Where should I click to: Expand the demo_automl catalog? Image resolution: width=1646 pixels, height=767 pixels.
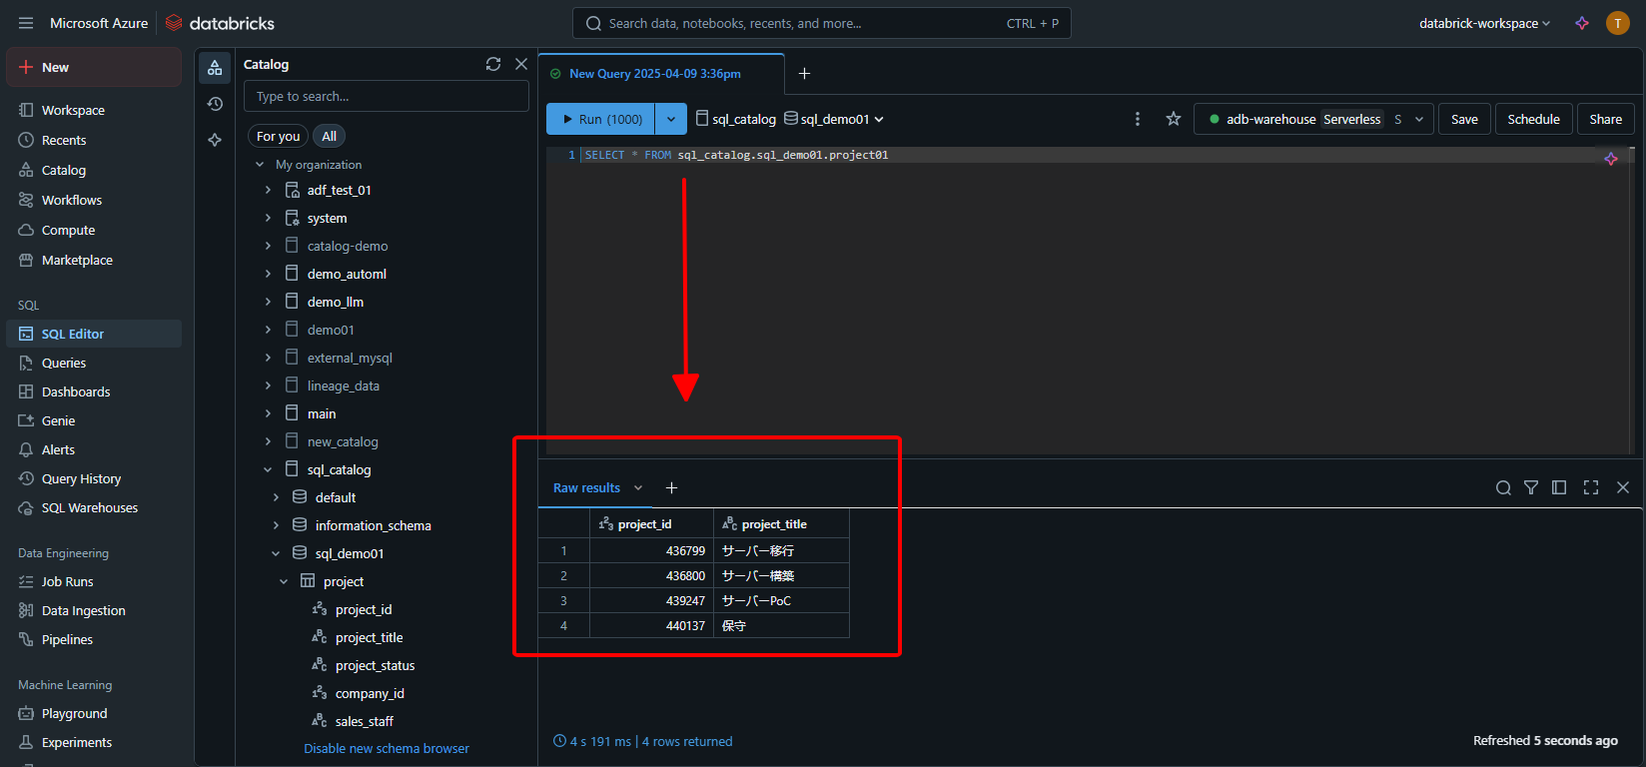(268, 274)
